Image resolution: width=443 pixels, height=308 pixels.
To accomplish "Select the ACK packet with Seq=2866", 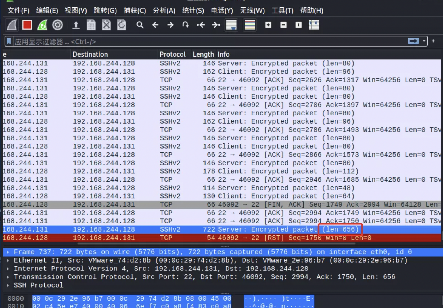I will (x=222, y=155).
